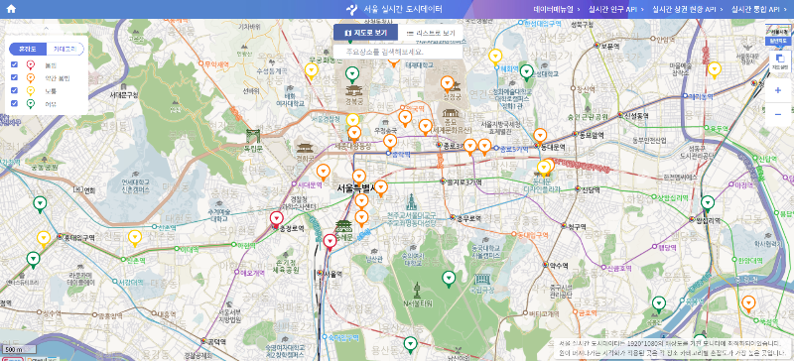Uncheck the orange 약간 붐빔 checkbox

click(x=14, y=77)
